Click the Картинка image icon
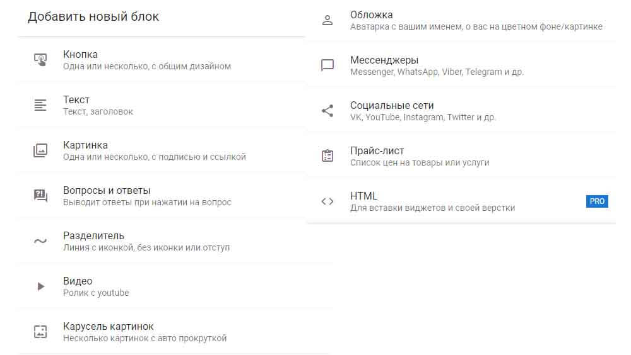The width and height of the screenshot is (631, 355). click(x=40, y=150)
